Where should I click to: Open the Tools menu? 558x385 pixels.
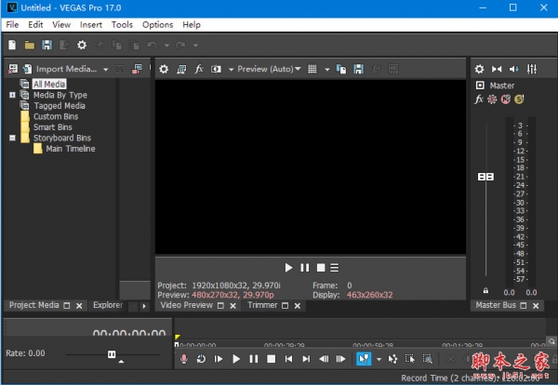122,24
